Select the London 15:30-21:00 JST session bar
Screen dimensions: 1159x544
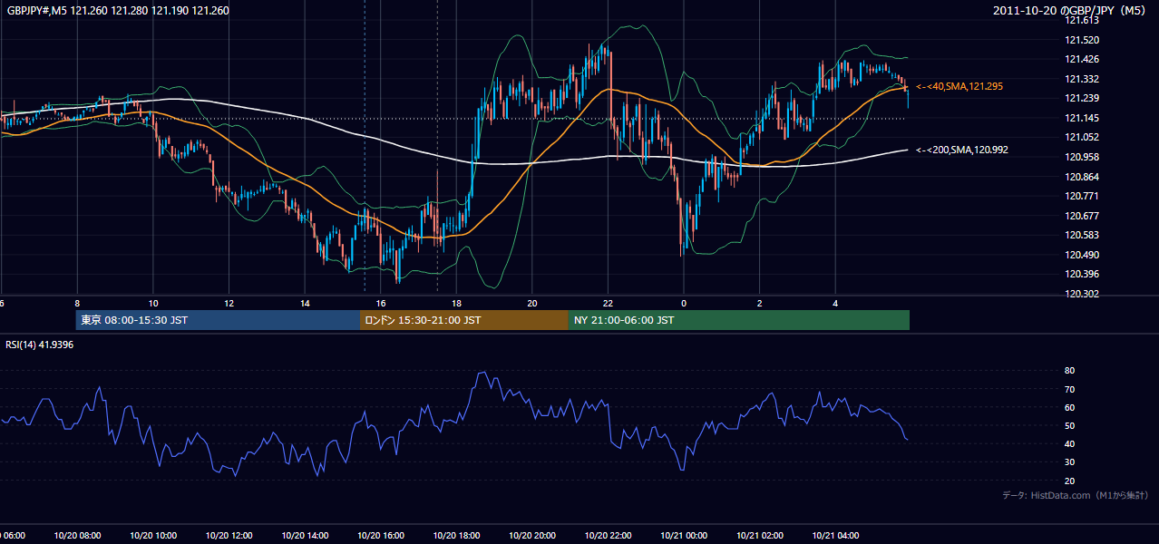pos(464,320)
